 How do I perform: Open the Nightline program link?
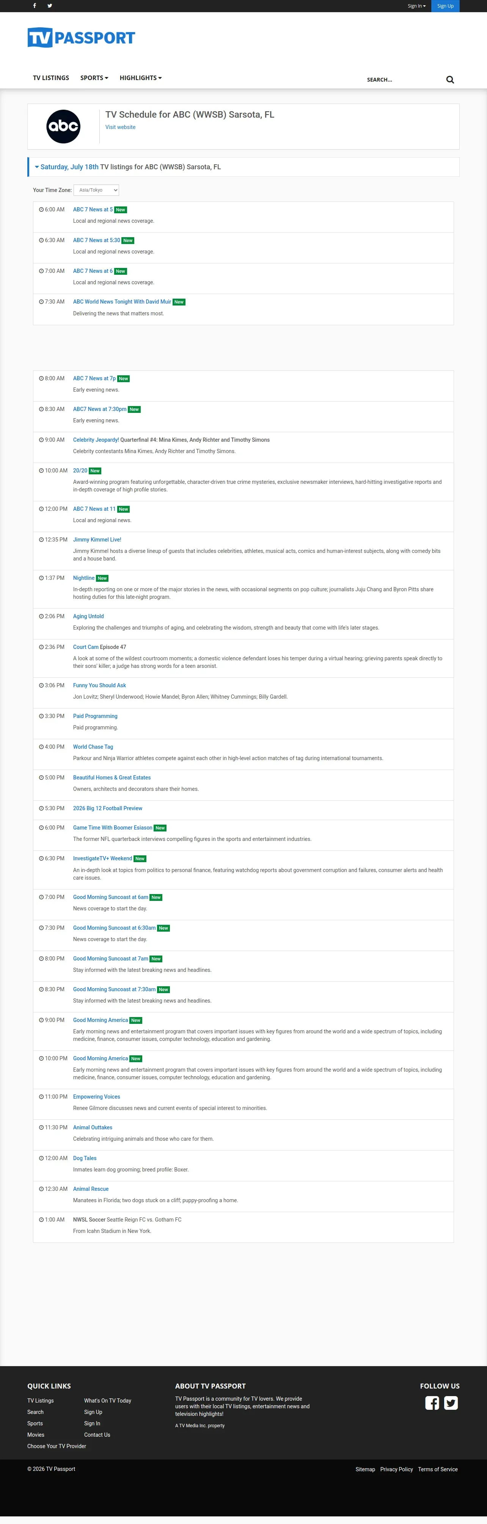(x=84, y=578)
